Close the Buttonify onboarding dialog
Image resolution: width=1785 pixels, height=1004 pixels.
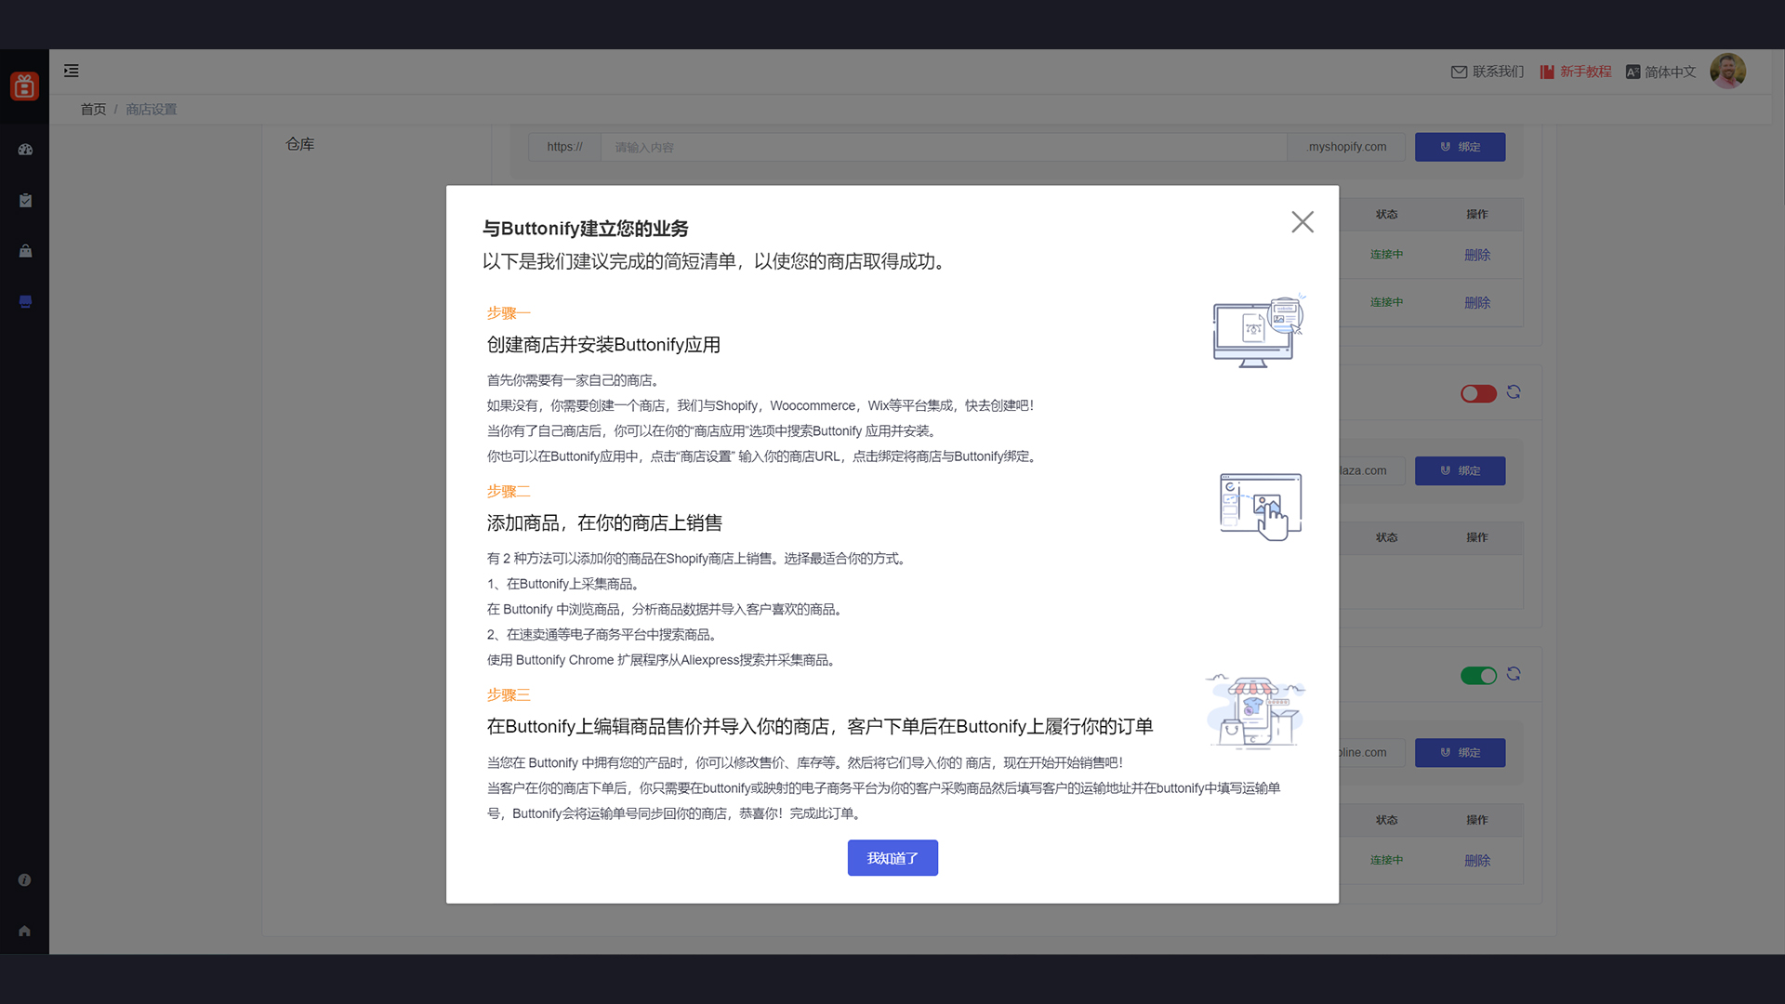[1302, 222]
